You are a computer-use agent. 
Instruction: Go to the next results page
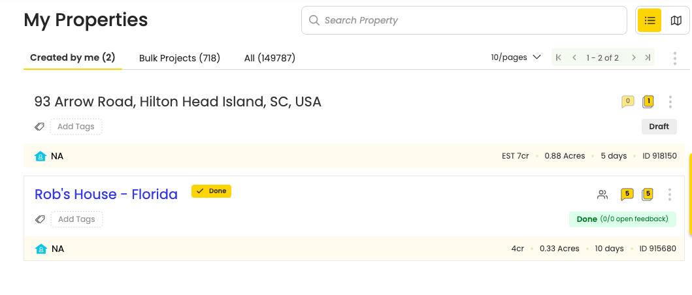tap(633, 57)
